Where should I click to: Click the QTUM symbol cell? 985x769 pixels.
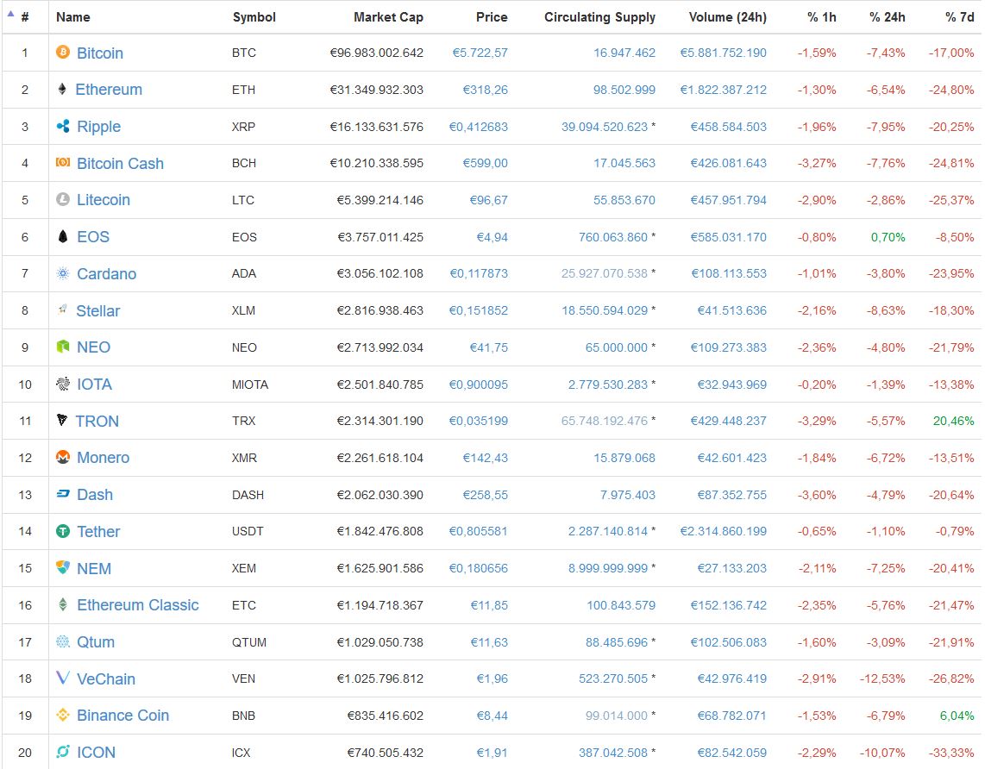(248, 642)
